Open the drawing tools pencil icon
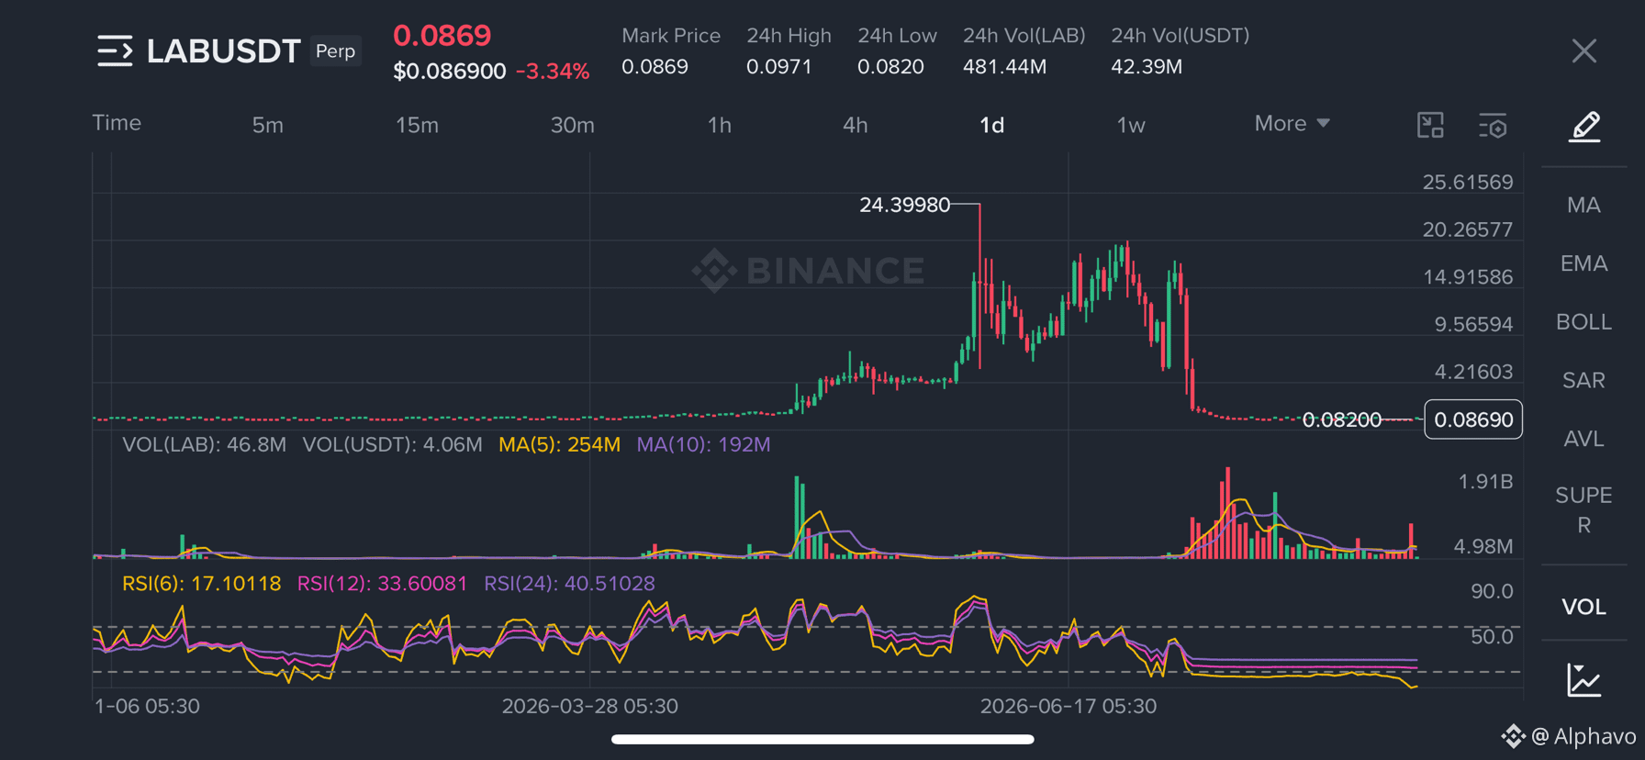The image size is (1645, 760). click(x=1584, y=127)
